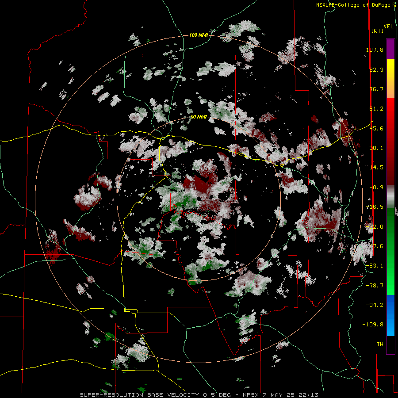Click the 76.7 velocity scale label

tap(376, 89)
